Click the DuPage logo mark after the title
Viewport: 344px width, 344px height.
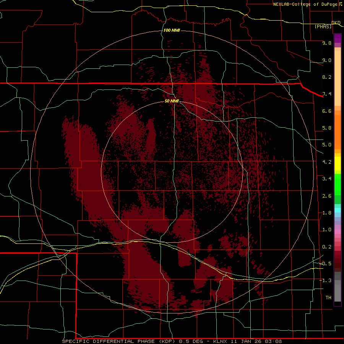click(x=341, y=4)
